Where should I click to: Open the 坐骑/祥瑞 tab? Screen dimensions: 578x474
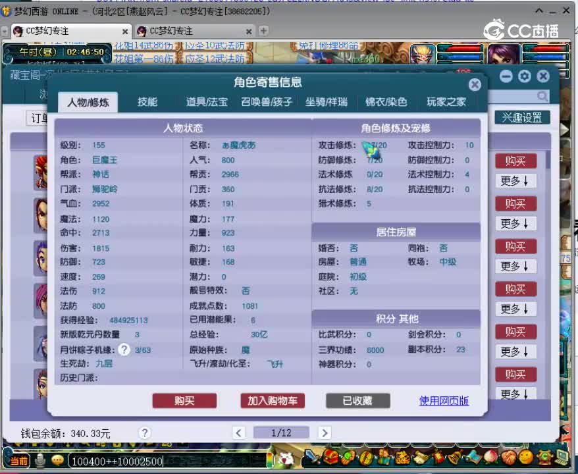pyautogui.click(x=327, y=102)
